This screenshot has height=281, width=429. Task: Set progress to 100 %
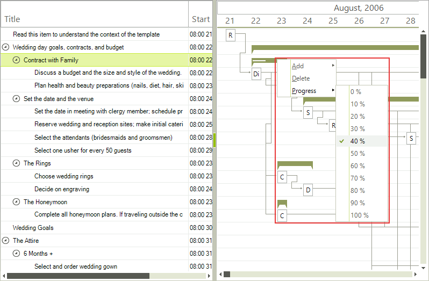point(361,215)
